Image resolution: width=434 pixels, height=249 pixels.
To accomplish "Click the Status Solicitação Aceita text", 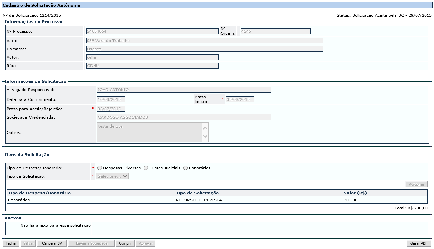I will point(384,15).
